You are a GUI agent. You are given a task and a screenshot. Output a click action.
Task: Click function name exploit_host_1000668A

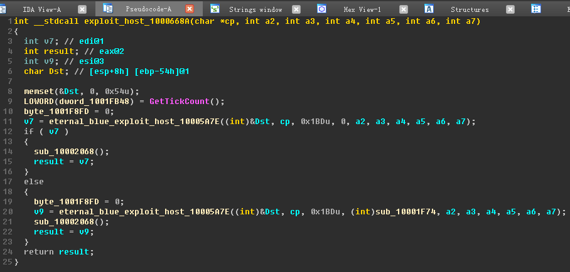point(137,21)
